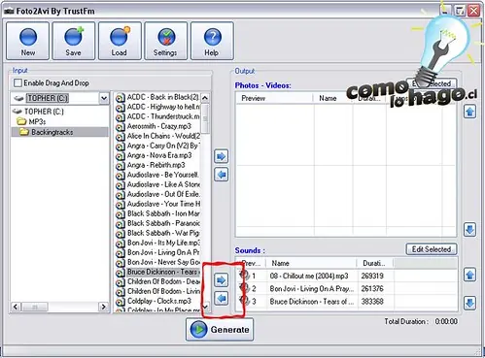The width and height of the screenshot is (485, 358).
Task: Remove item from Sounds list arrow
Action: click(x=222, y=298)
